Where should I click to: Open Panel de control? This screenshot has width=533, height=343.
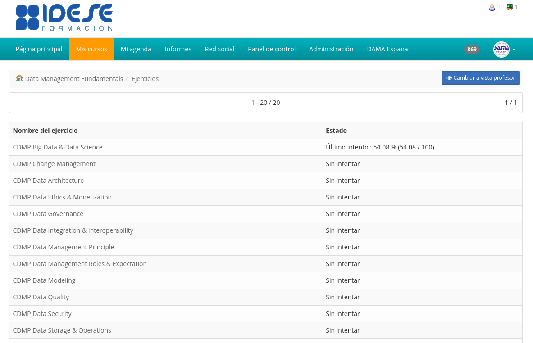pos(272,49)
